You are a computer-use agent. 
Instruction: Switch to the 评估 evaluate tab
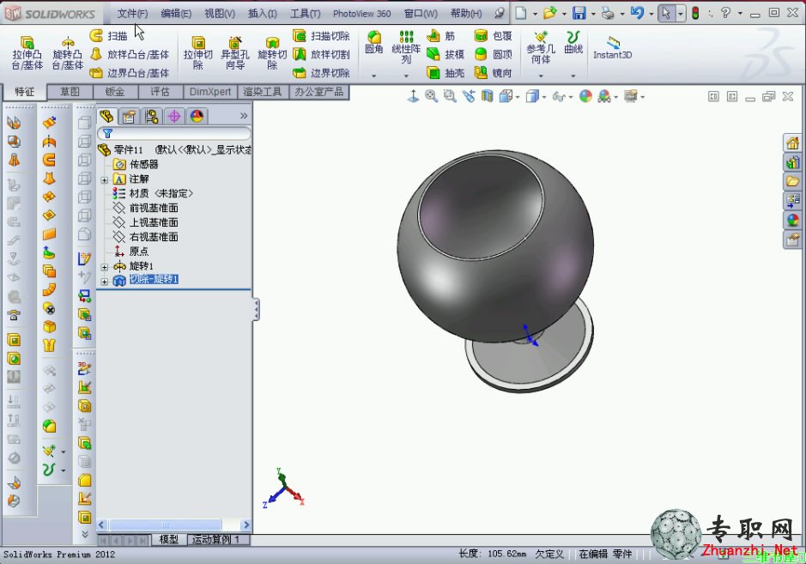pyautogui.click(x=160, y=92)
